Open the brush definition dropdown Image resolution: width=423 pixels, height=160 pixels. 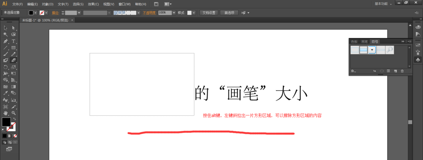pyautogui.click(x=139, y=13)
